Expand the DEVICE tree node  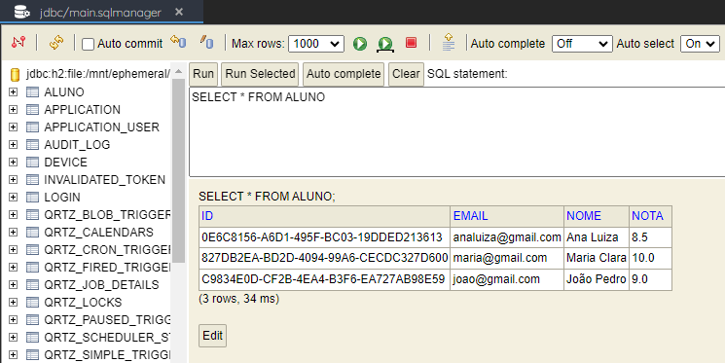pyautogui.click(x=13, y=163)
